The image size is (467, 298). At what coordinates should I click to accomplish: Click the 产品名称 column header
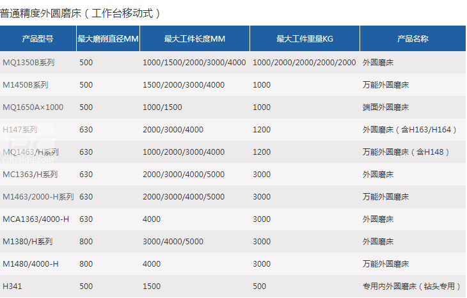pyautogui.click(x=413, y=39)
